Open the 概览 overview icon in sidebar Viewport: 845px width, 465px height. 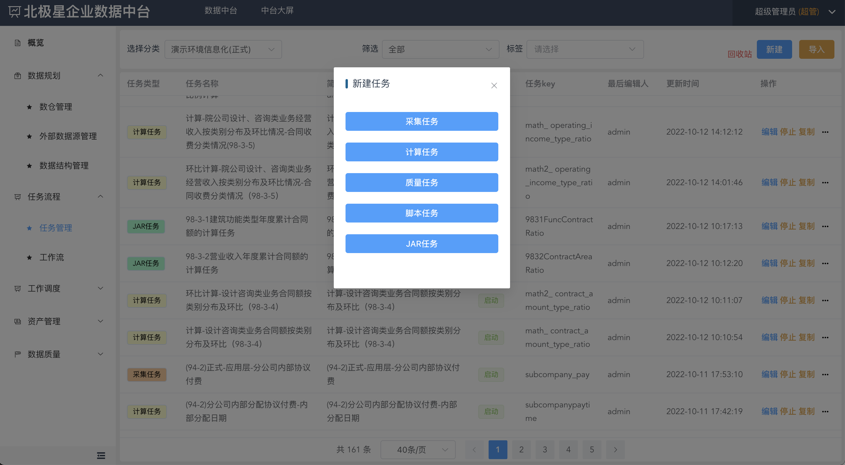pyautogui.click(x=17, y=43)
